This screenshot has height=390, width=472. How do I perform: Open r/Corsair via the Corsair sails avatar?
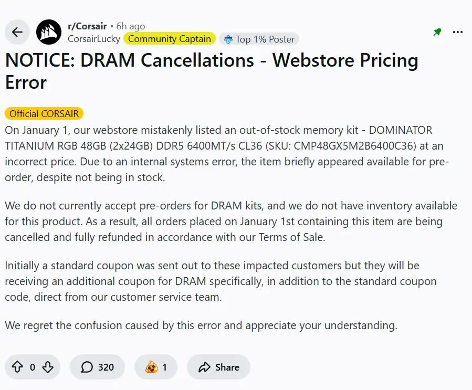[x=48, y=32]
